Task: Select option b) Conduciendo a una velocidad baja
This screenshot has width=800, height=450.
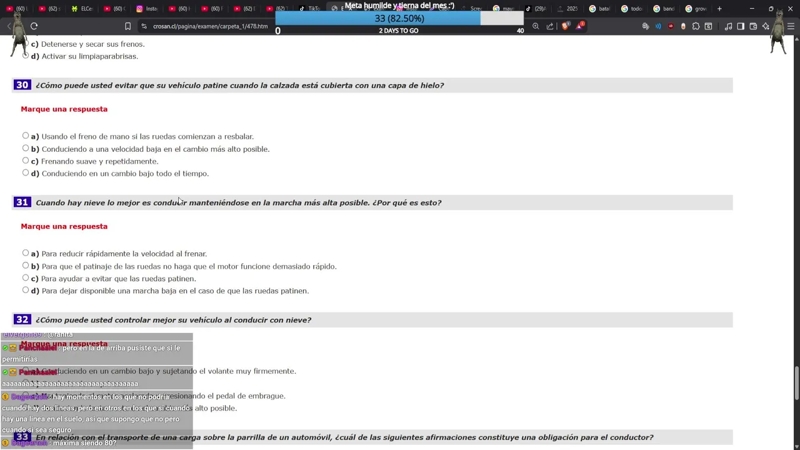Action: click(26, 148)
